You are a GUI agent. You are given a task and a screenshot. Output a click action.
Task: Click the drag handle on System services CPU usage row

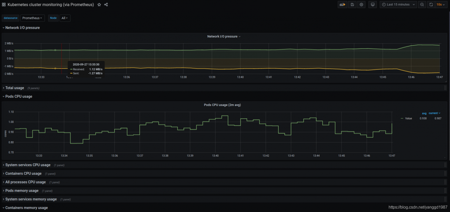pyautogui.click(x=445, y=165)
